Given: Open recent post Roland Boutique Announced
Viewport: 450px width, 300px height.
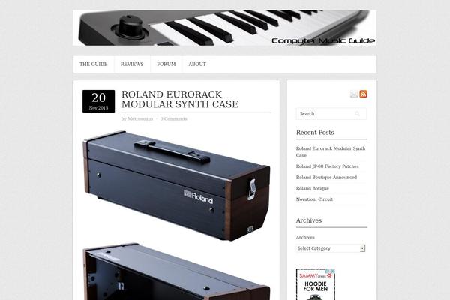Looking at the screenshot, I should (x=326, y=178).
